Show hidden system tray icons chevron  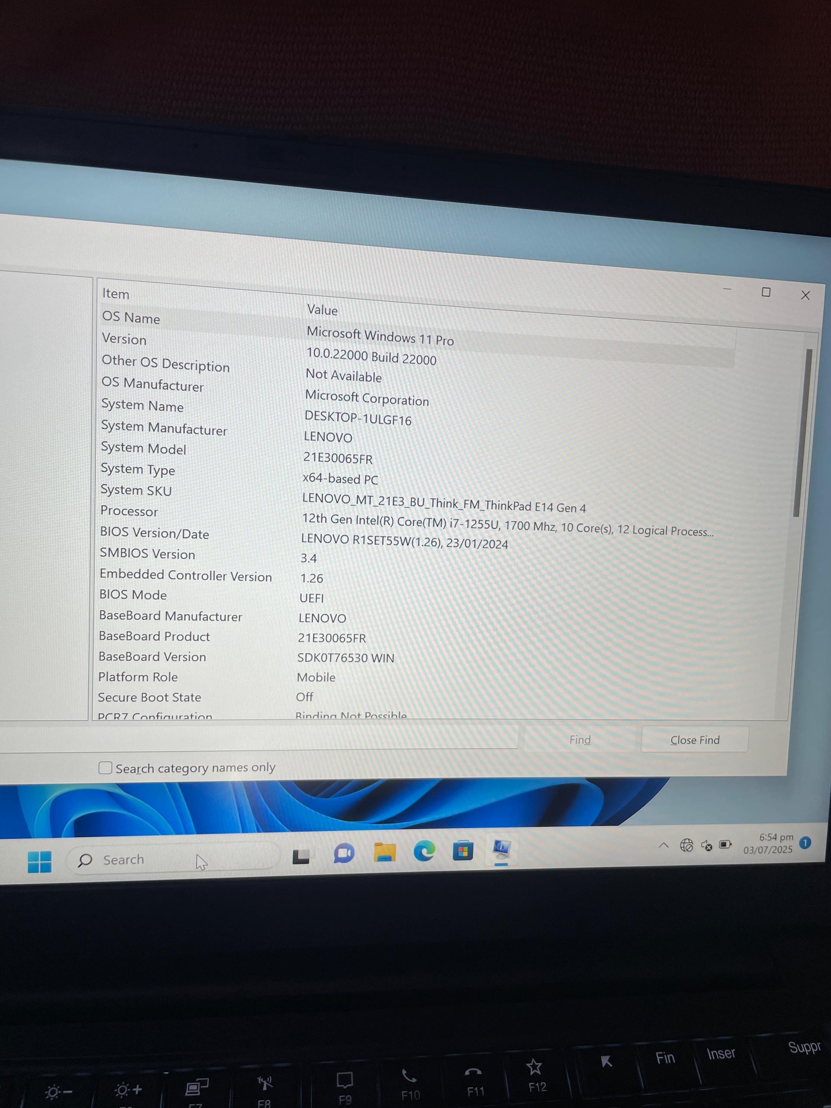click(x=663, y=846)
